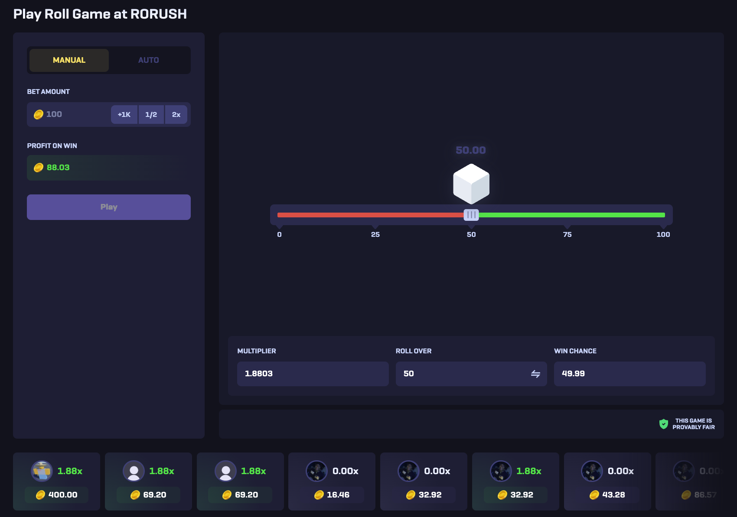Halve the bet with the 1/2 button
This screenshot has width=737, height=517.
click(151, 115)
